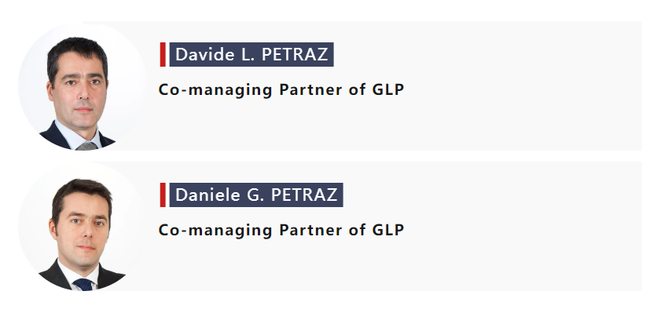Click the word Partner in the bottom card
The height and width of the screenshot is (313, 657).
[x=310, y=230]
